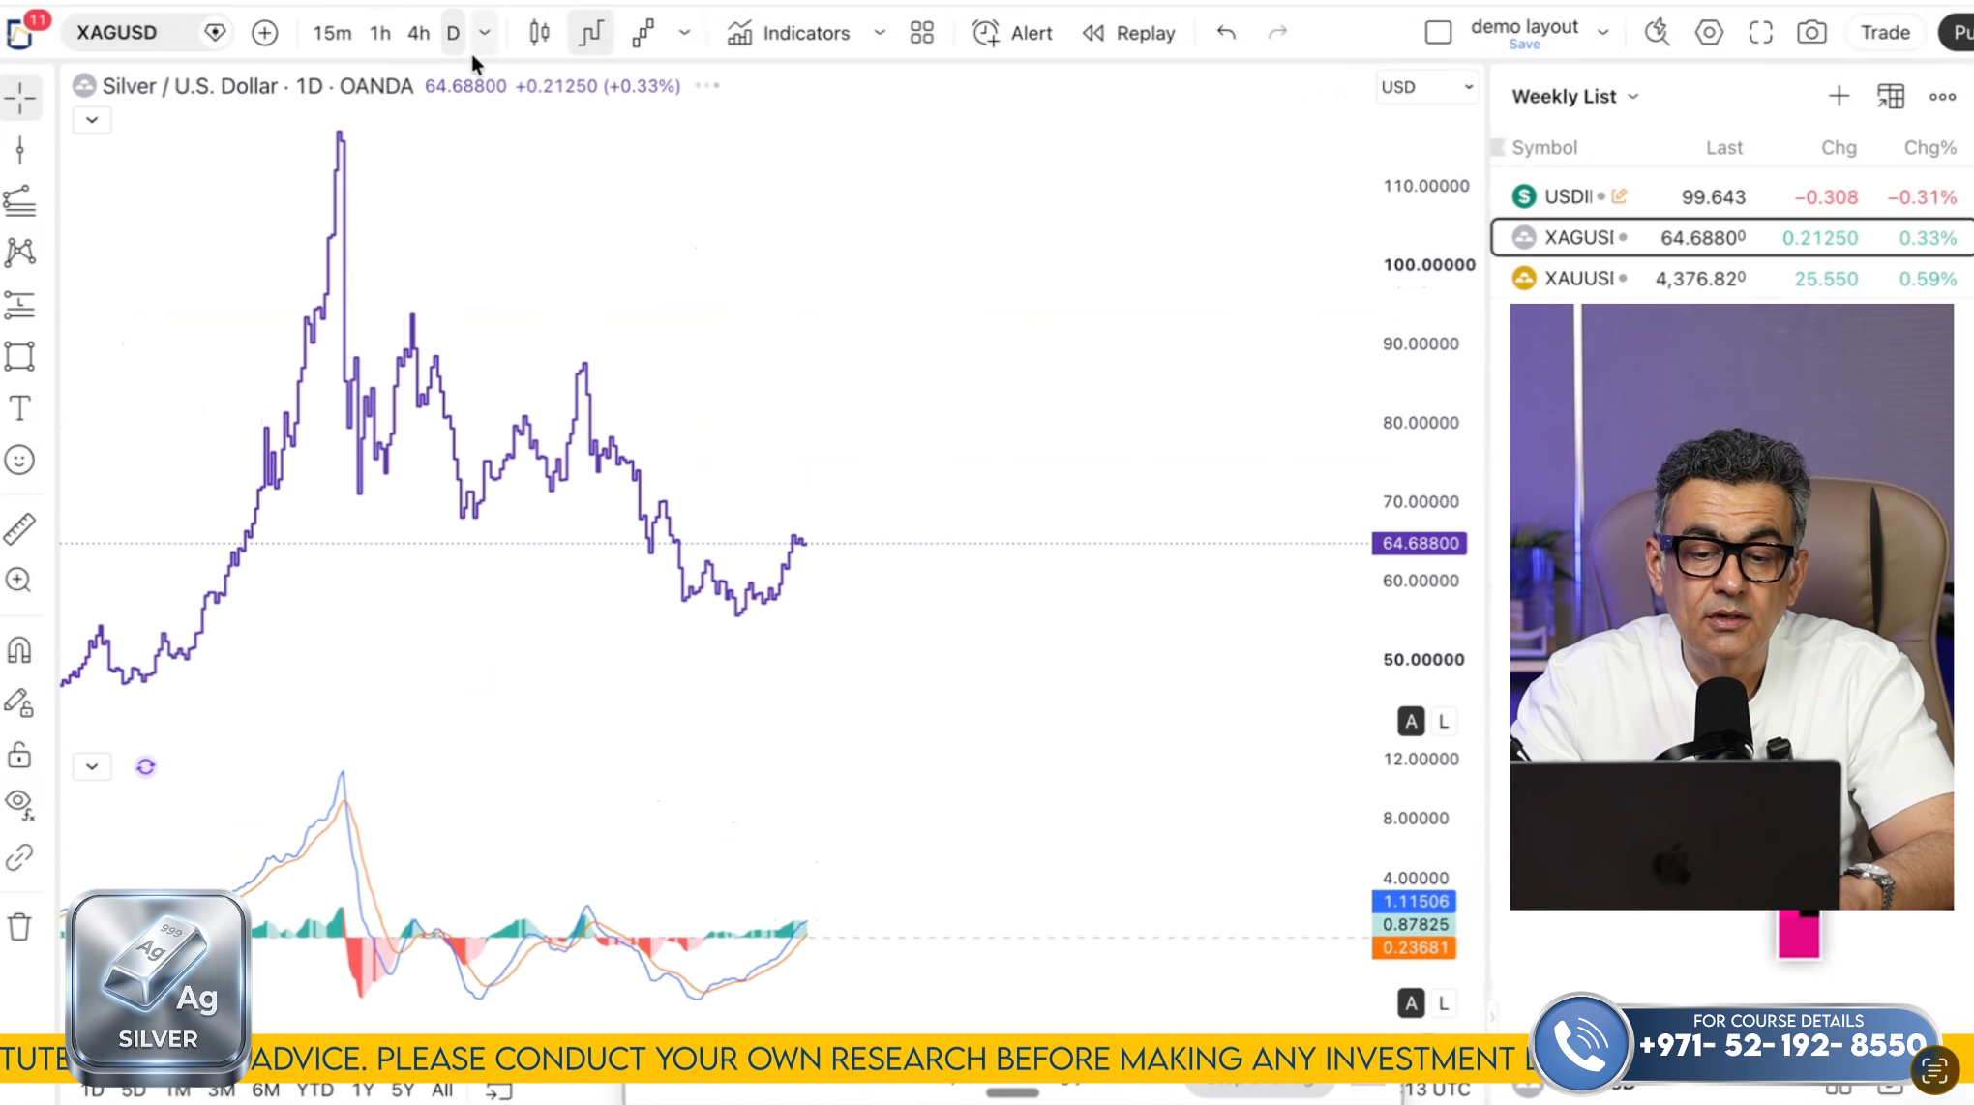This screenshot has height=1105, width=1974.
Task: Toggle lock all drawings
Action: pyautogui.click(x=20, y=754)
